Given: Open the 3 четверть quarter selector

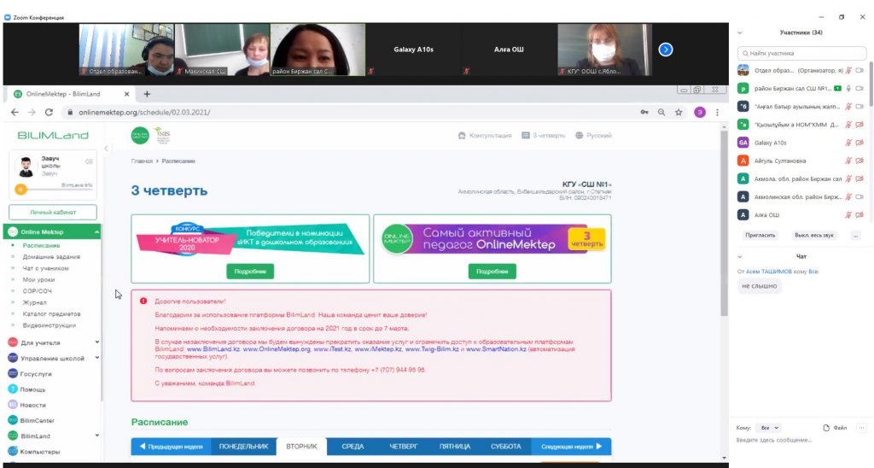Looking at the screenshot, I should (544, 136).
